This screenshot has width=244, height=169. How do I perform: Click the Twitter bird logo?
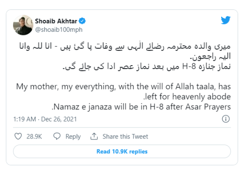tap(226, 21)
